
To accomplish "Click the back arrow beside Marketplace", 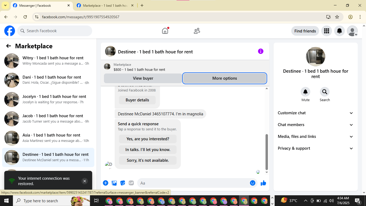I will click(x=9, y=46).
